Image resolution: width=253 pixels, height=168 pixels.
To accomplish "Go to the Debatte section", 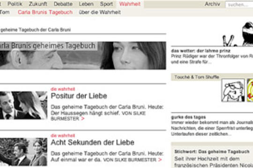I will 63,4.
